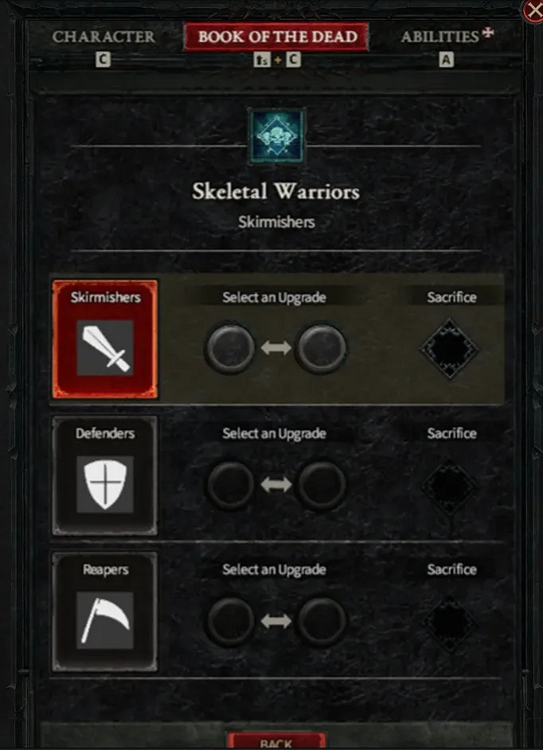Close the panel with the X button
This screenshot has width=543, height=750.
(533, 10)
